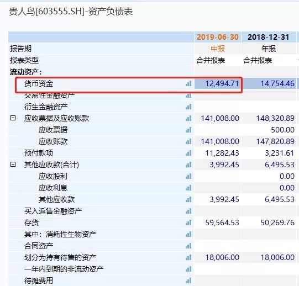The height and width of the screenshot is (286, 299).
Task: Open chart icon for 买入返售金融资产 row
Action: [x=188, y=211]
